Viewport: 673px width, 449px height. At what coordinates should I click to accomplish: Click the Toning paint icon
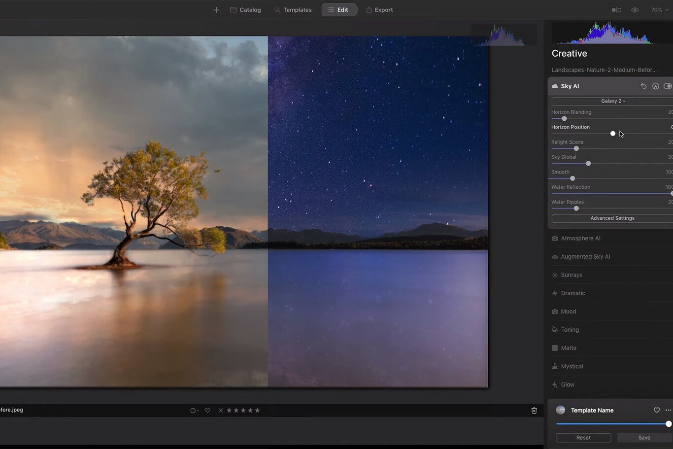(x=555, y=330)
